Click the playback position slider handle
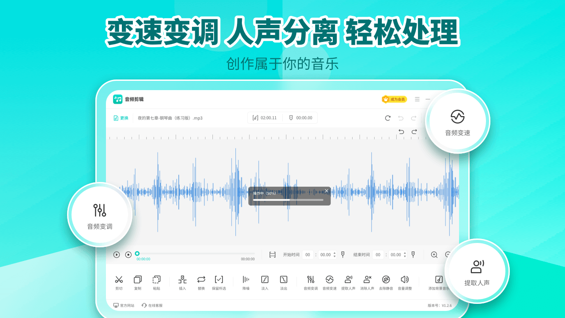The image size is (565, 318). 137,254
